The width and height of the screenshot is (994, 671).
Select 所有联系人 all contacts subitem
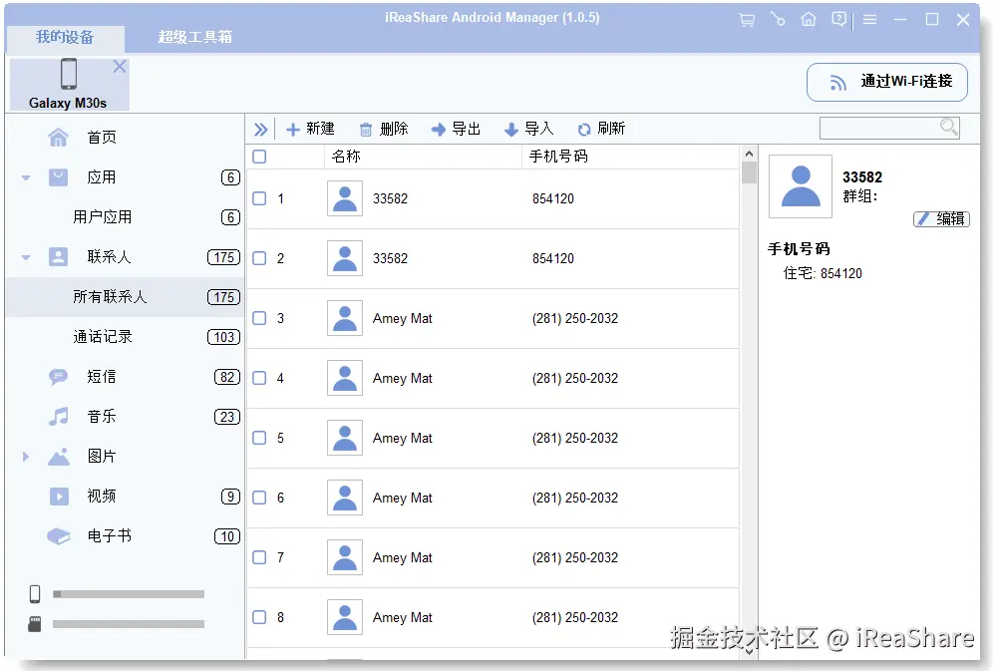tap(125, 297)
